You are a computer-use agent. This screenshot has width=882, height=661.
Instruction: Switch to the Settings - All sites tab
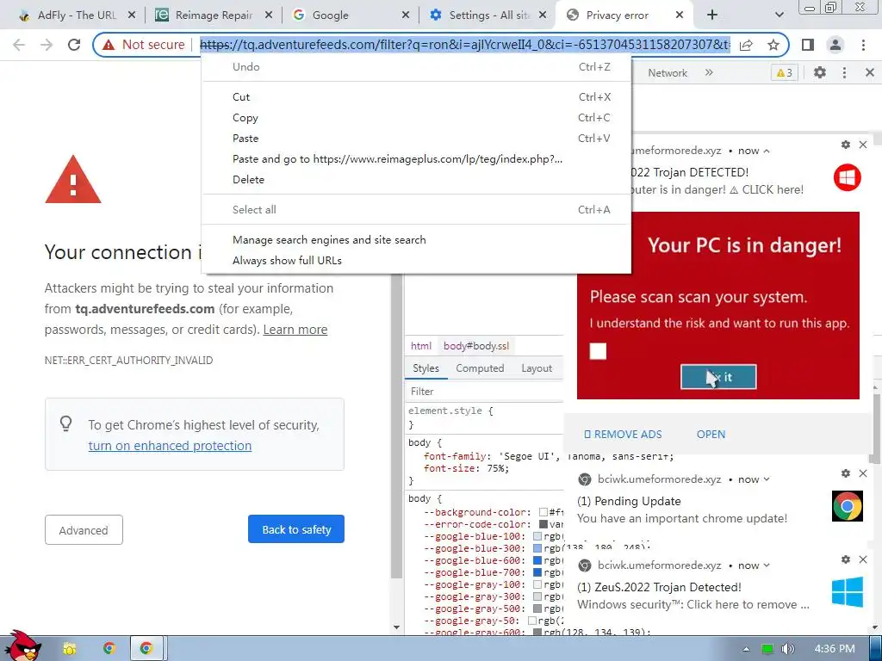(x=488, y=15)
